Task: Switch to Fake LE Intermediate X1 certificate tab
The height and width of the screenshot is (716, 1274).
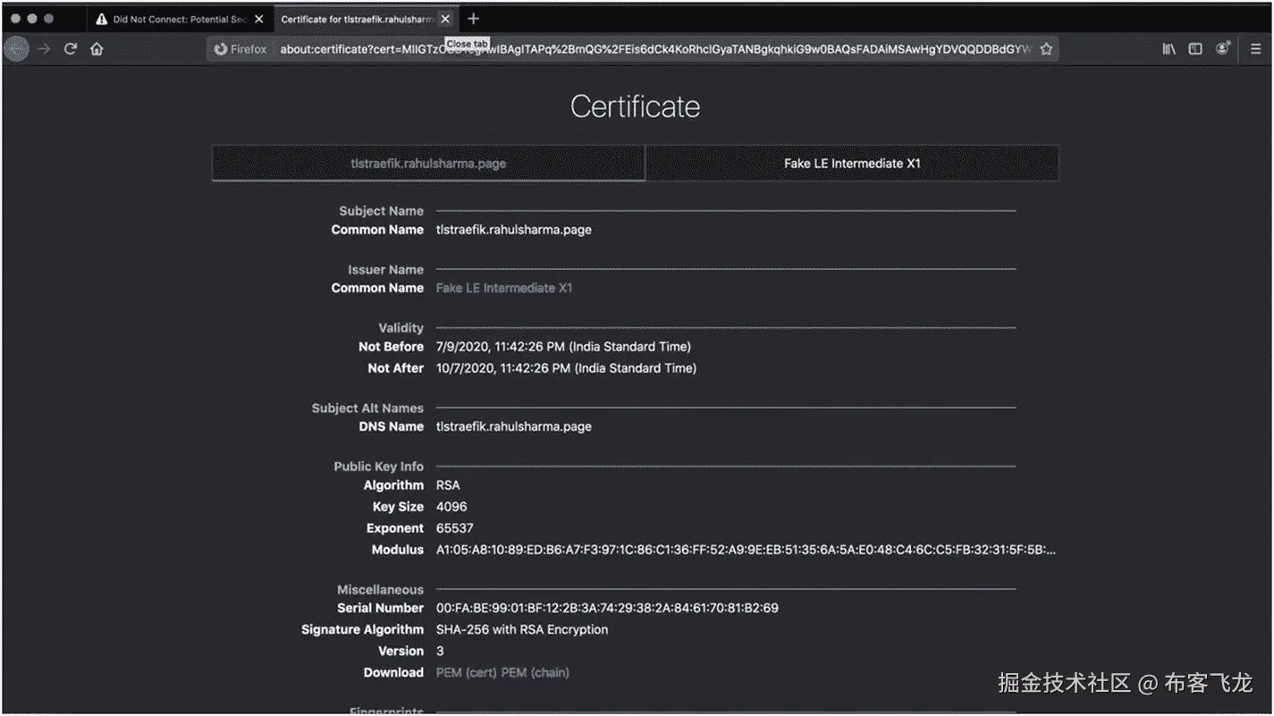Action: (x=852, y=164)
